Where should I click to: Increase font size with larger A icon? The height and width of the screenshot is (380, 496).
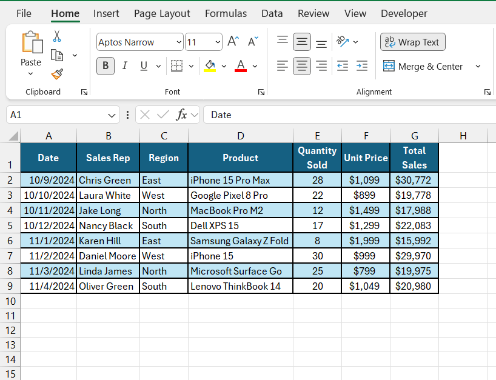(x=233, y=41)
